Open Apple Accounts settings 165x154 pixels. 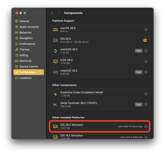27,27
